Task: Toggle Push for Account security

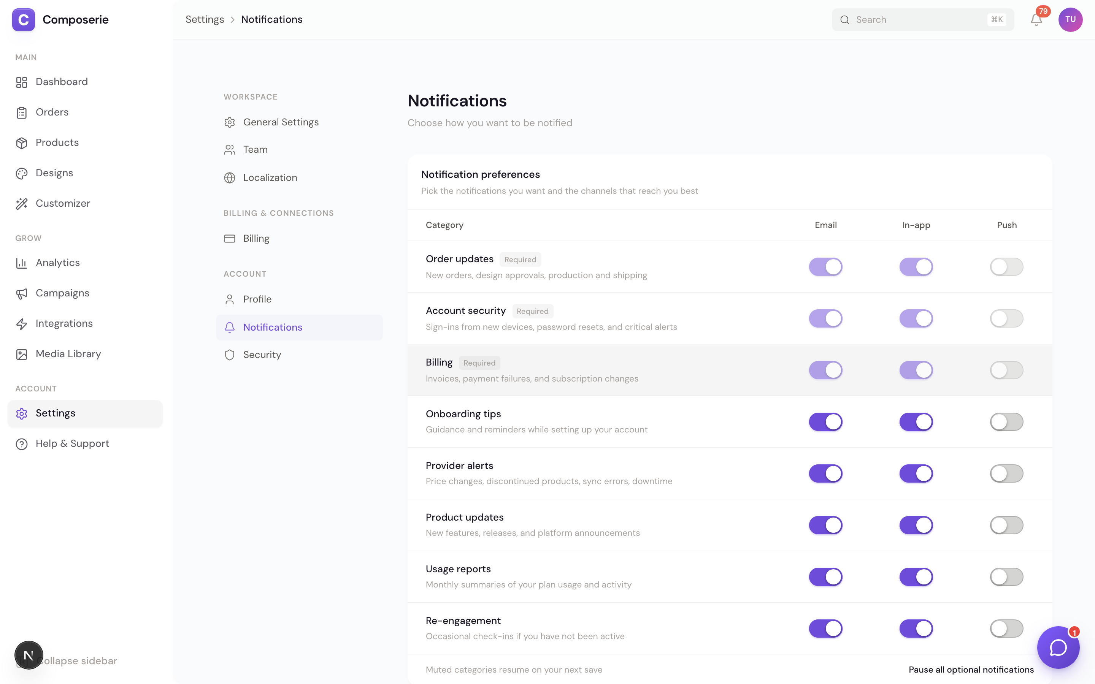Action: tap(1006, 318)
